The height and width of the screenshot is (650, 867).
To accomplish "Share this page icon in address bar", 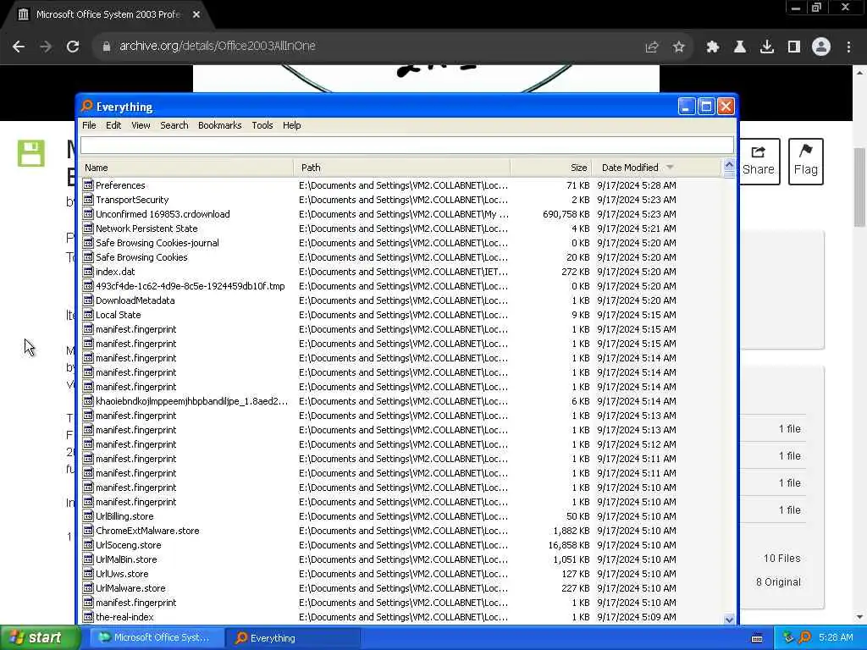I will tap(652, 47).
